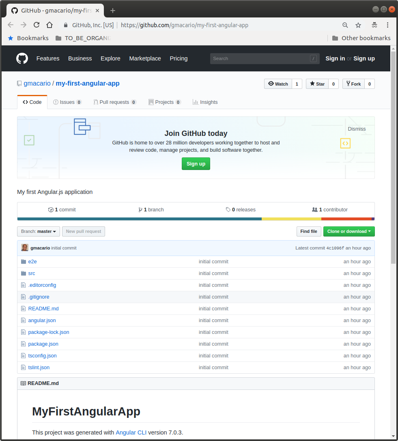Image resolution: width=398 pixels, height=441 pixels.
Task: Open the Other bookmarks folder
Action: [x=361, y=38]
